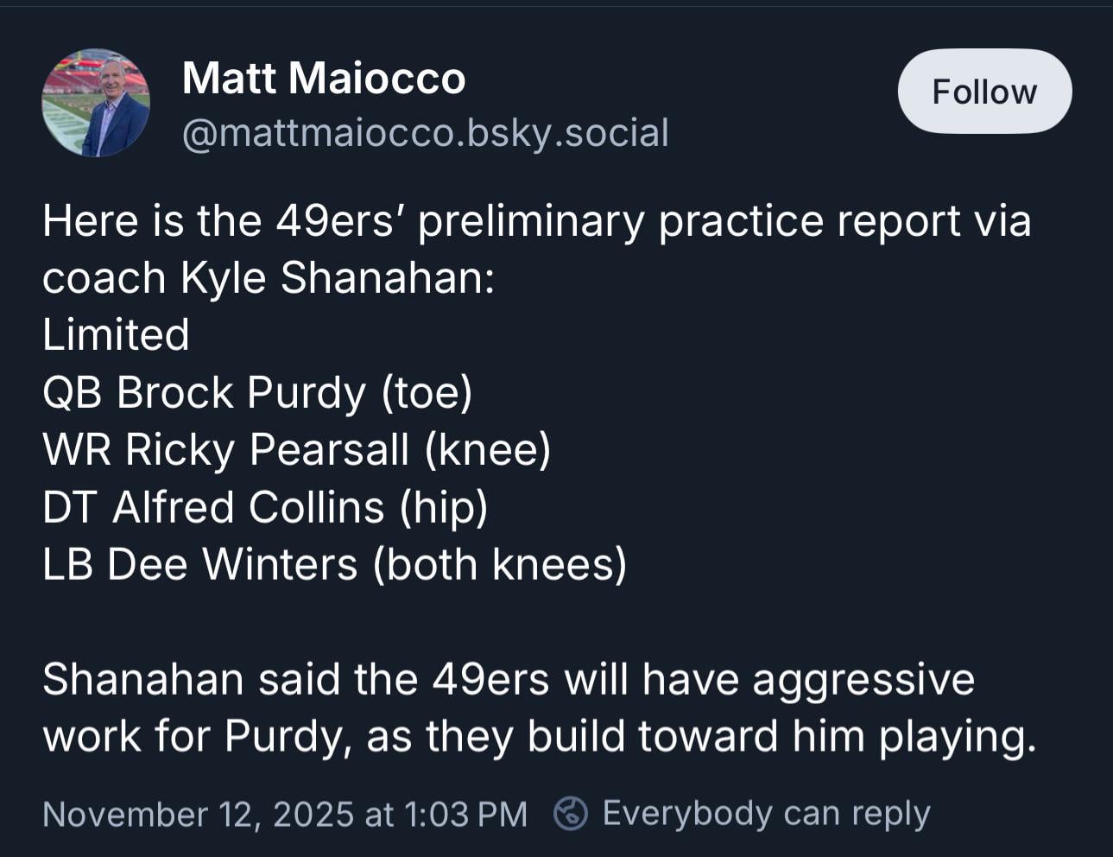Viewport: 1113px width, 857px height.
Task: Select the line 'DT Alfred Collins (hip)'
Action: (x=266, y=507)
